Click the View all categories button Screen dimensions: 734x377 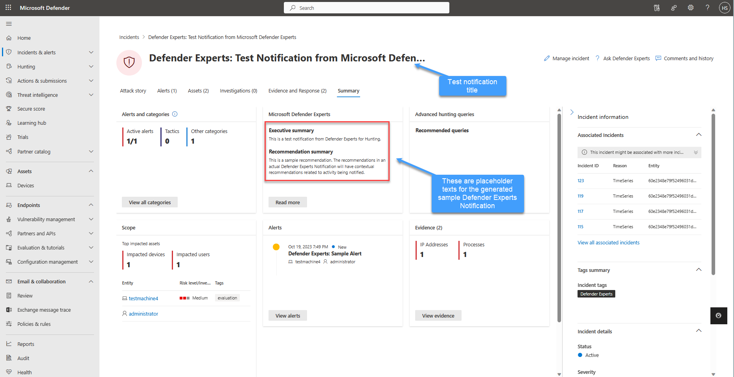pos(150,202)
